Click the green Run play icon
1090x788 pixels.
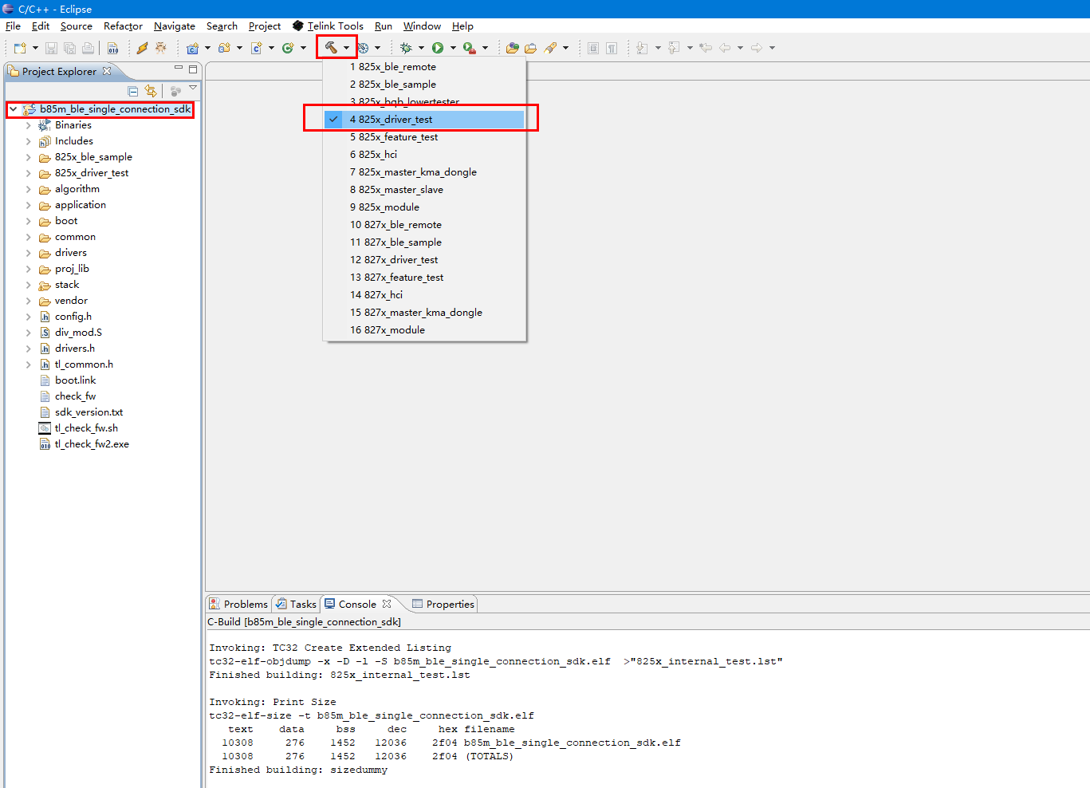(438, 48)
